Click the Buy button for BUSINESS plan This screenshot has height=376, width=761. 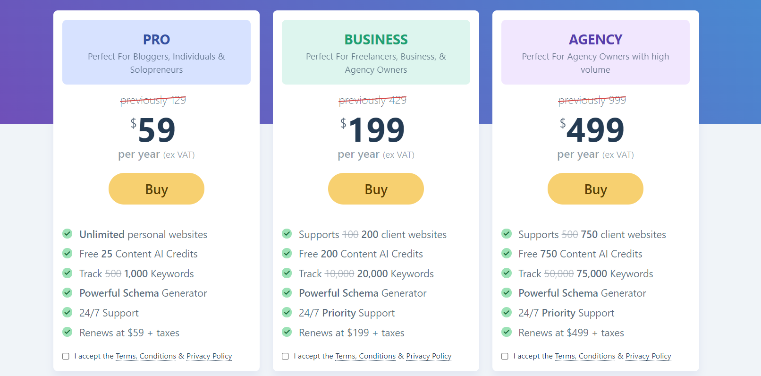point(376,189)
